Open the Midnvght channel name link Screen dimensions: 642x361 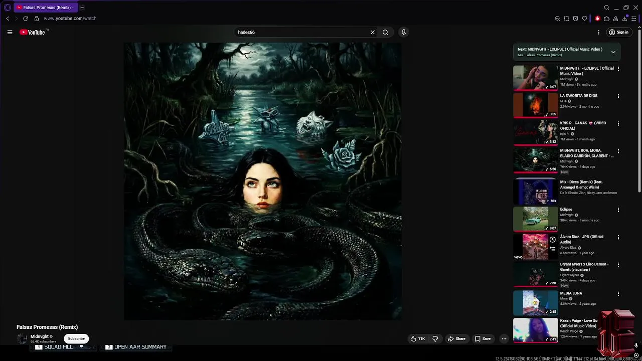pyautogui.click(x=40, y=336)
